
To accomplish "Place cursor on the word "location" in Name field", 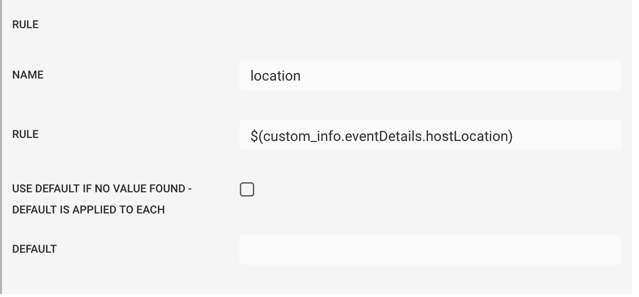I will point(276,76).
